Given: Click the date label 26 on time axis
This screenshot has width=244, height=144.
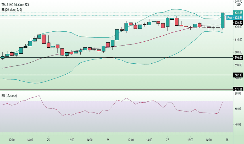Looking at the screenshot, I should (108, 140).
